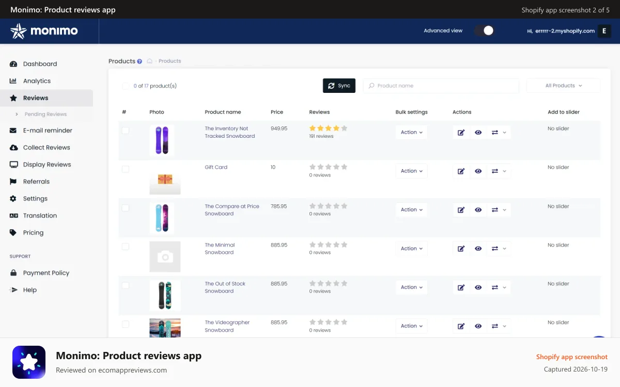Open Action dropdown for The Videographer Snowboard
This screenshot has width=620, height=387.
click(412, 326)
